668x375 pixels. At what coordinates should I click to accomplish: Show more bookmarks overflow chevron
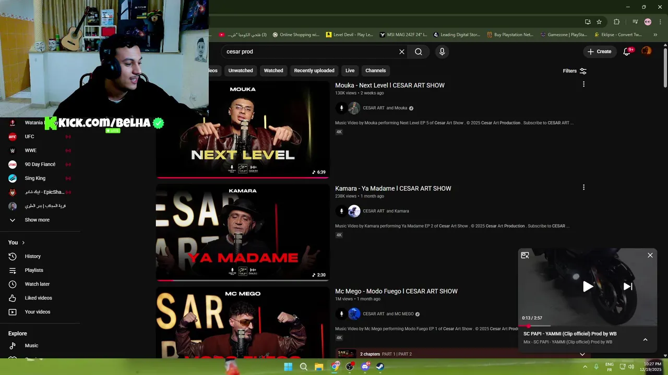655,35
